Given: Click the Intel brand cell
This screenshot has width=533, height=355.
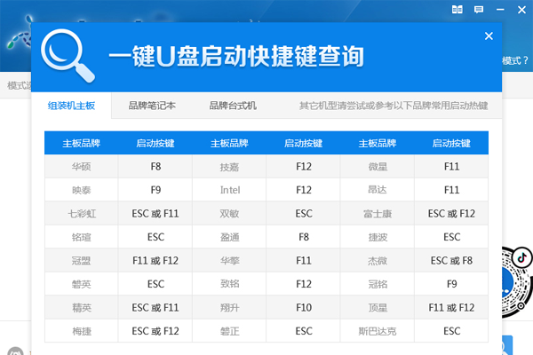Looking at the screenshot, I should coord(229,190).
